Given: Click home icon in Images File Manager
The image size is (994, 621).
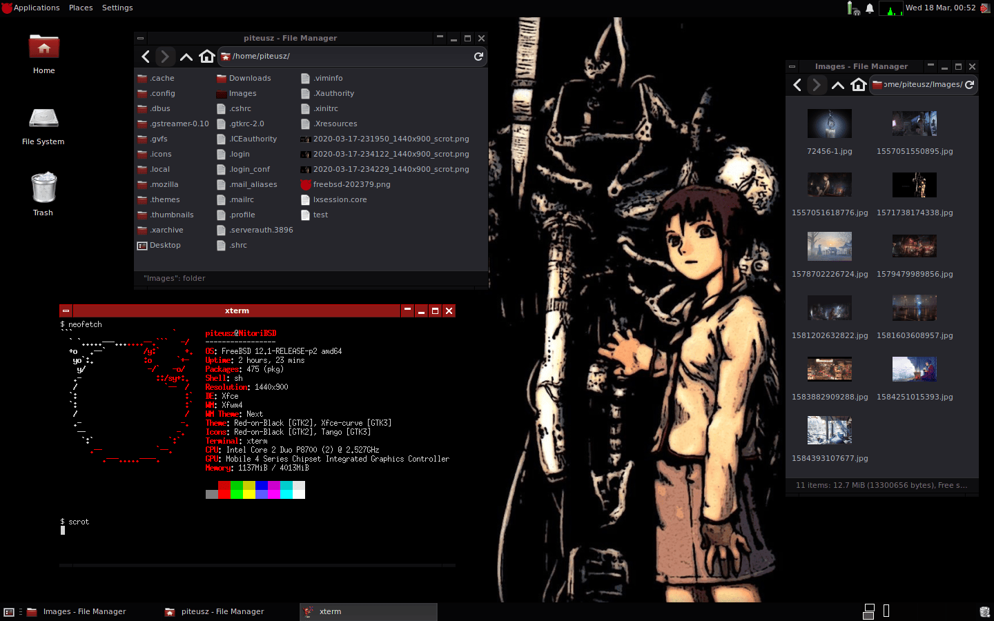Looking at the screenshot, I should [x=858, y=85].
